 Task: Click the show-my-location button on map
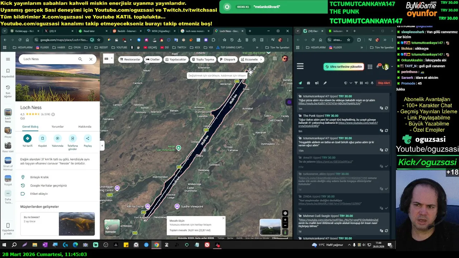[285, 213]
